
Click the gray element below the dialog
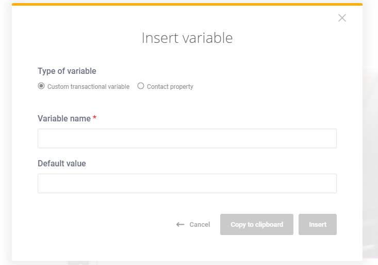pos(78,263)
